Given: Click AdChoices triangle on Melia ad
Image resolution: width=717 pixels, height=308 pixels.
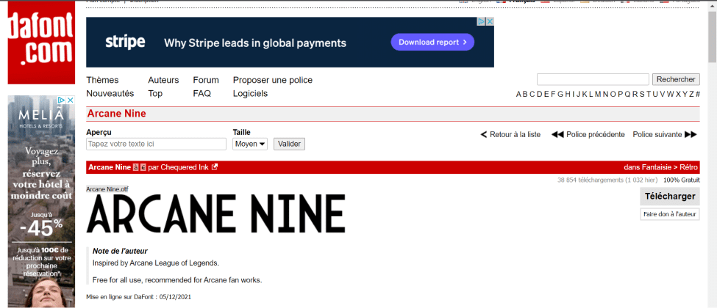Looking at the screenshot, I should click(x=63, y=100).
